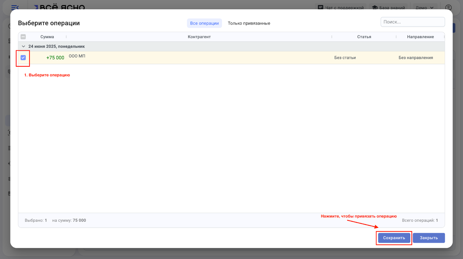Click the Контрагент column header
Viewport: 463px width, 259px height.
click(199, 37)
